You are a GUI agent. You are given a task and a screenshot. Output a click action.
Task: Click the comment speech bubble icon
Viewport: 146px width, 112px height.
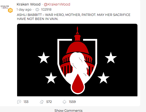tap(19, 102)
